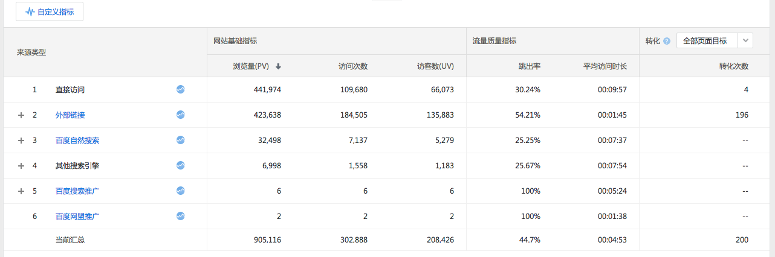This screenshot has height=257, width=775.
Task: Show trend chart for 其他搜索引擎 row
Action: click(180, 165)
